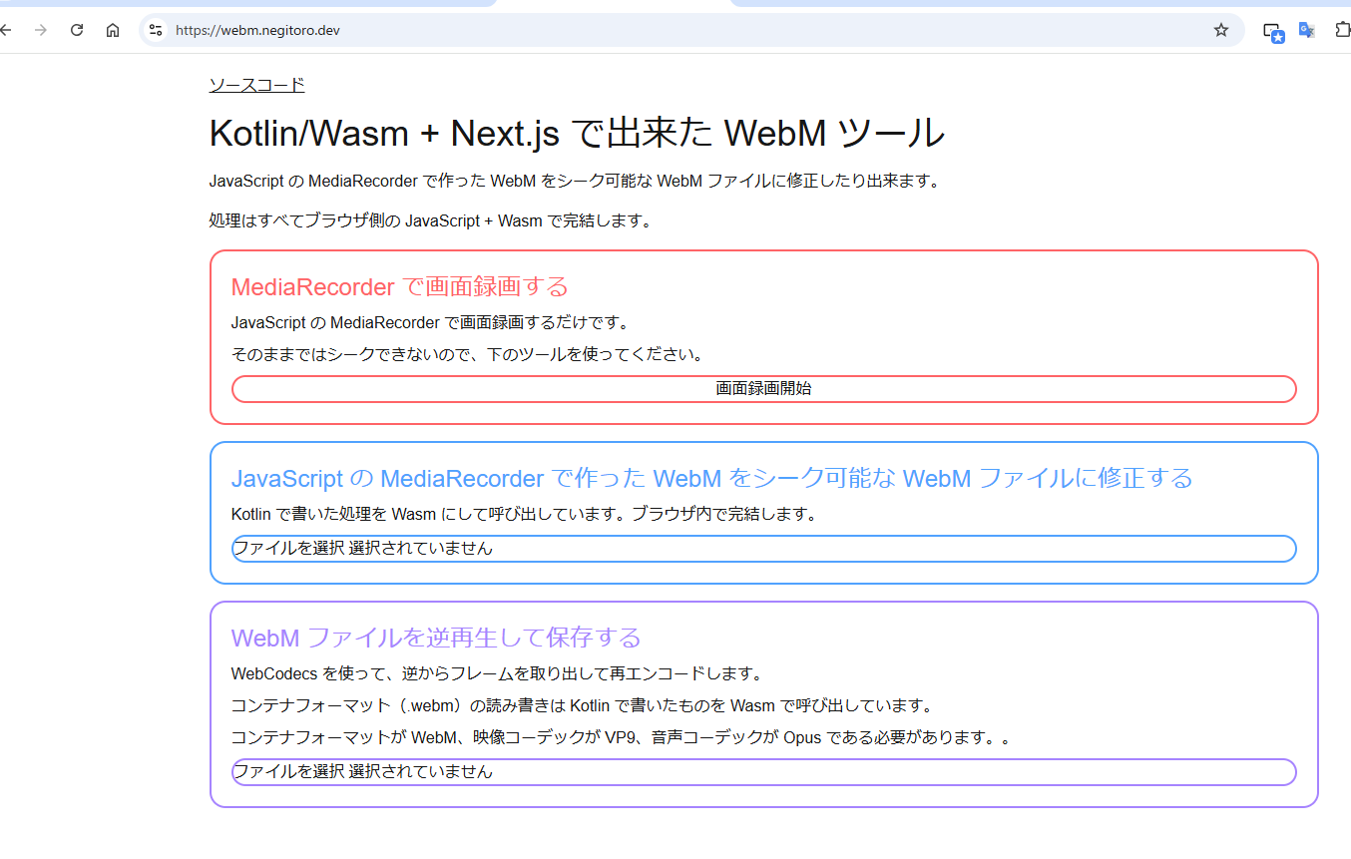
Task: Open the ソースコード link
Action: click(256, 85)
